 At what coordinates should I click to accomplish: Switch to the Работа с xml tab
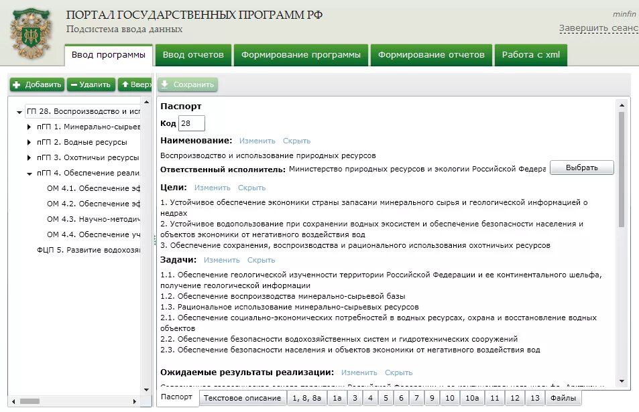(x=530, y=55)
